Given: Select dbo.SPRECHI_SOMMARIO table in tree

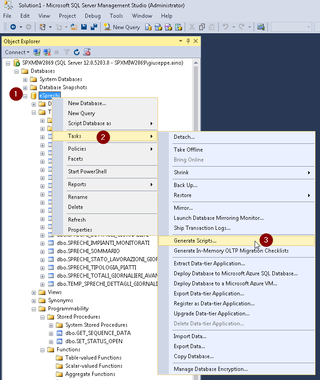Looking at the screenshot, I should click(88, 251).
